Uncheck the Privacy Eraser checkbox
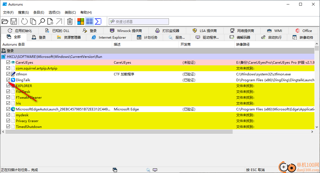The width and height of the screenshot is (320, 173). (x=8, y=121)
